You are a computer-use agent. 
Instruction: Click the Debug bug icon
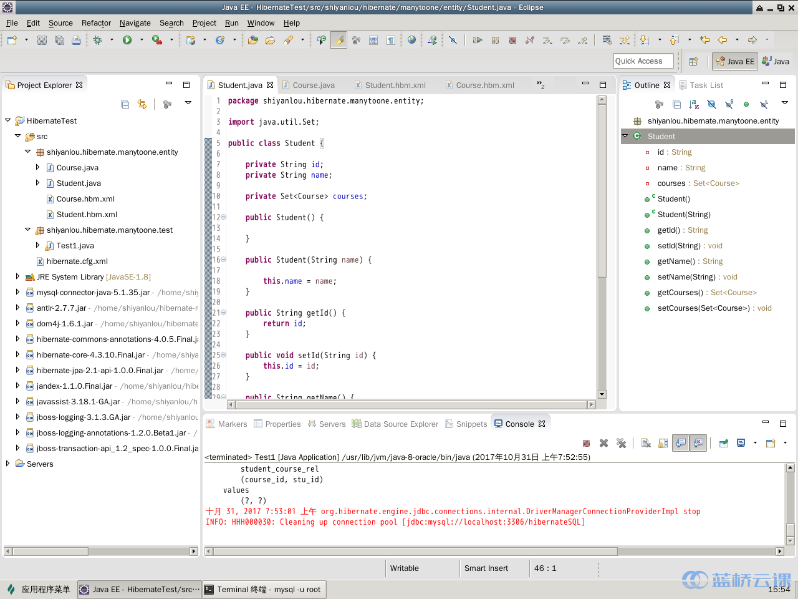click(98, 40)
